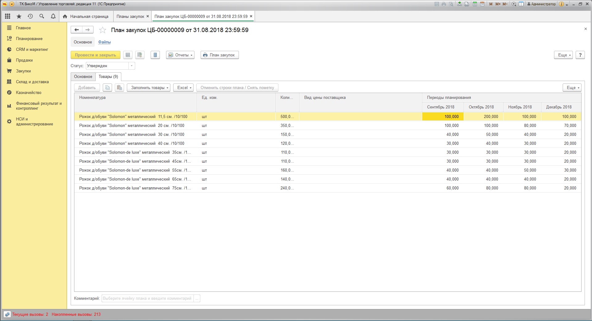592x321 pixels.
Task: Open the Файлы link
Action: tap(104, 42)
